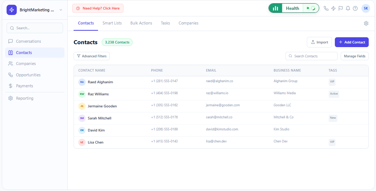Open the phone dialer icon
This screenshot has height=191, width=376.
[x=326, y=8]
